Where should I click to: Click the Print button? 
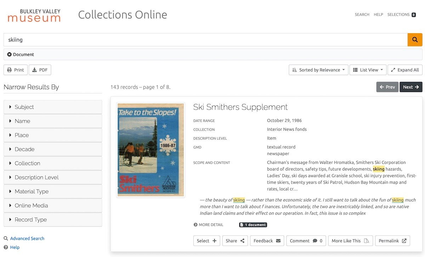click(x=16, y=70)
